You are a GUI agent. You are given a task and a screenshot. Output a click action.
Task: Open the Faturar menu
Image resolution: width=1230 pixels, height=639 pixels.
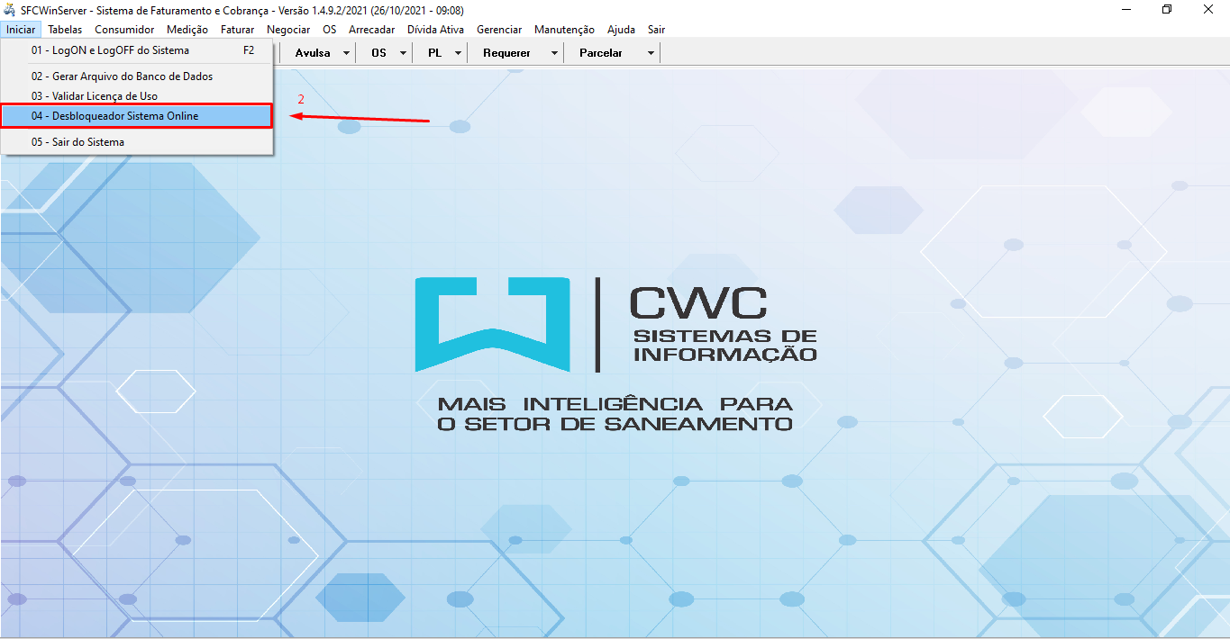click(237, 29)
